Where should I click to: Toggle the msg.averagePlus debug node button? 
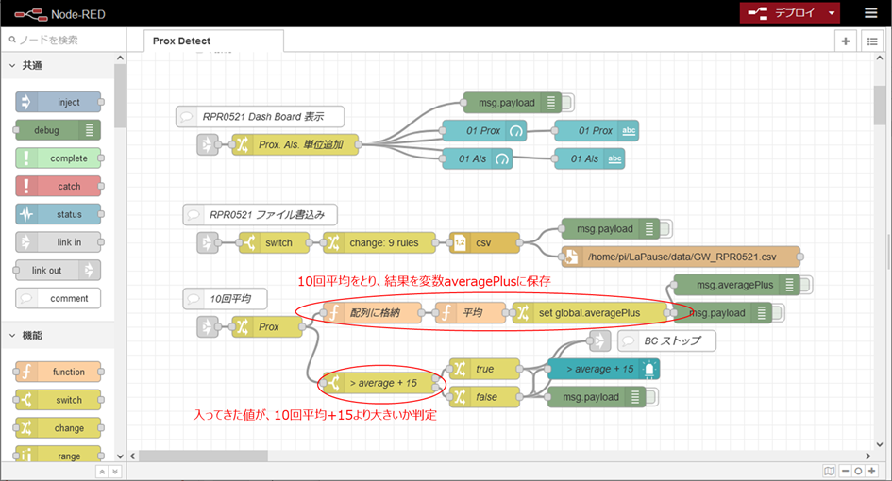[x=808, y=284]
